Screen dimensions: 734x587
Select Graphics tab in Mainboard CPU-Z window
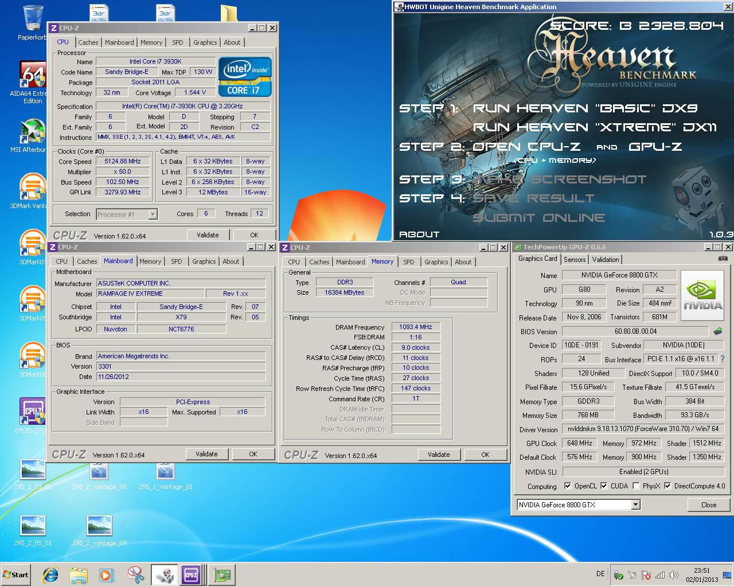coord(204,261)
